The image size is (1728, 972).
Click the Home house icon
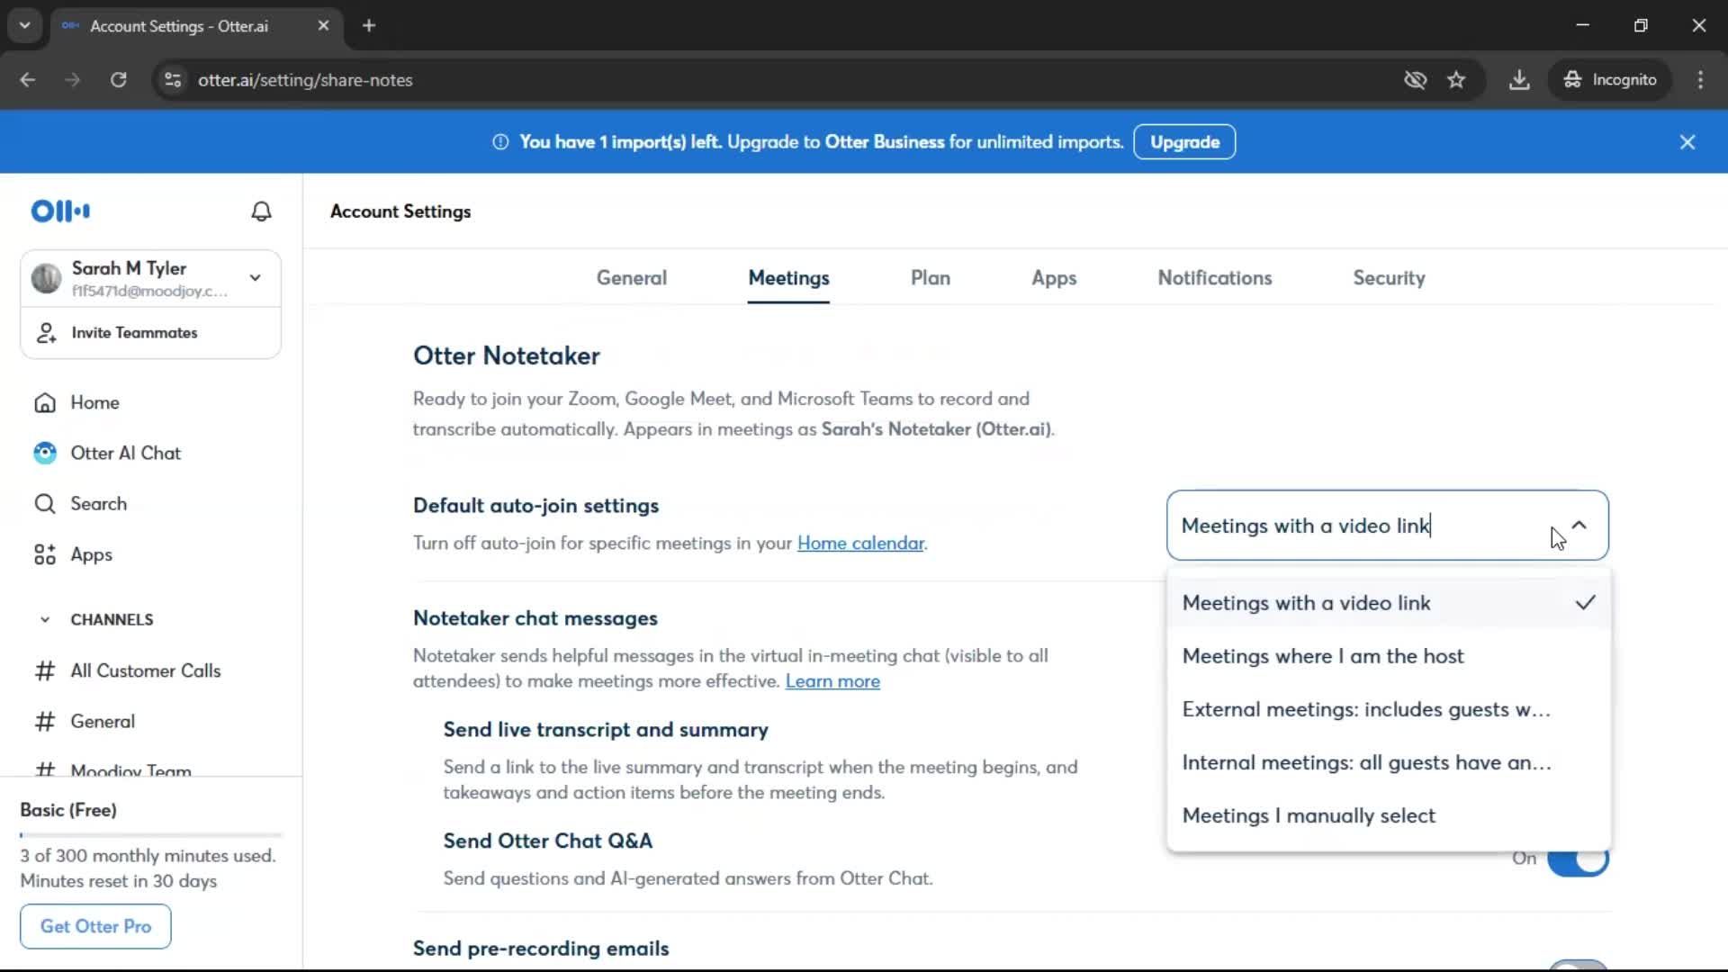tap(45, 402)
